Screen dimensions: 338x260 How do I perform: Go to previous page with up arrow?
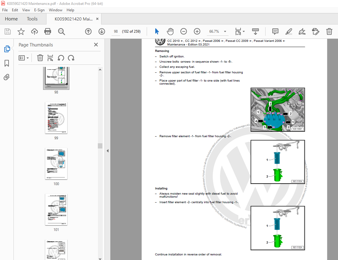tap(88, 31)
